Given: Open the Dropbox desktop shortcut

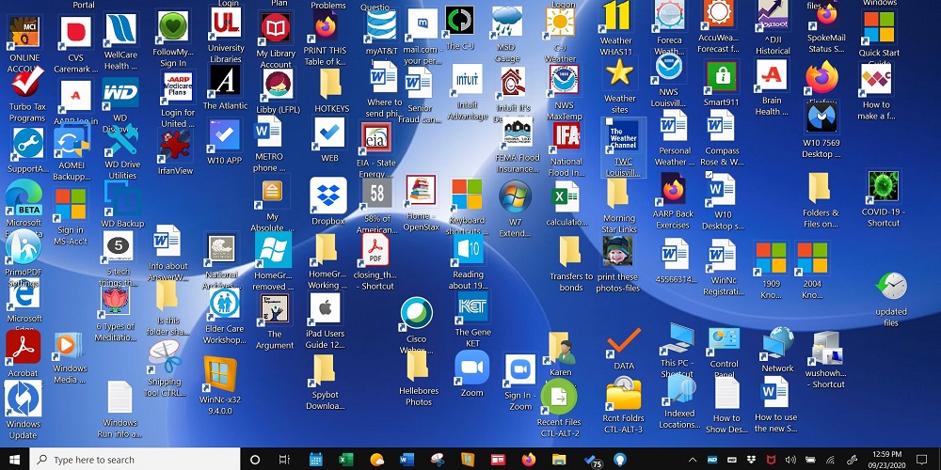Looking at the screenshot, I should coord(328,196).
